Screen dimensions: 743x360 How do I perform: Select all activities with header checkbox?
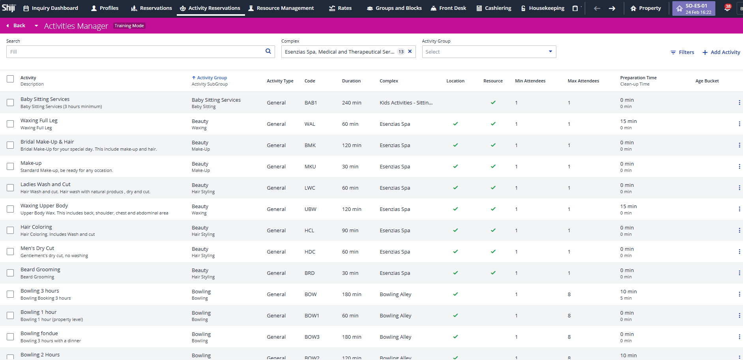[10, 79]
